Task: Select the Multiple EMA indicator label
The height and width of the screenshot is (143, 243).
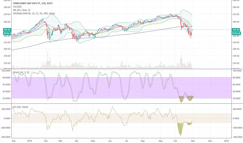Action: coord(34,14)
